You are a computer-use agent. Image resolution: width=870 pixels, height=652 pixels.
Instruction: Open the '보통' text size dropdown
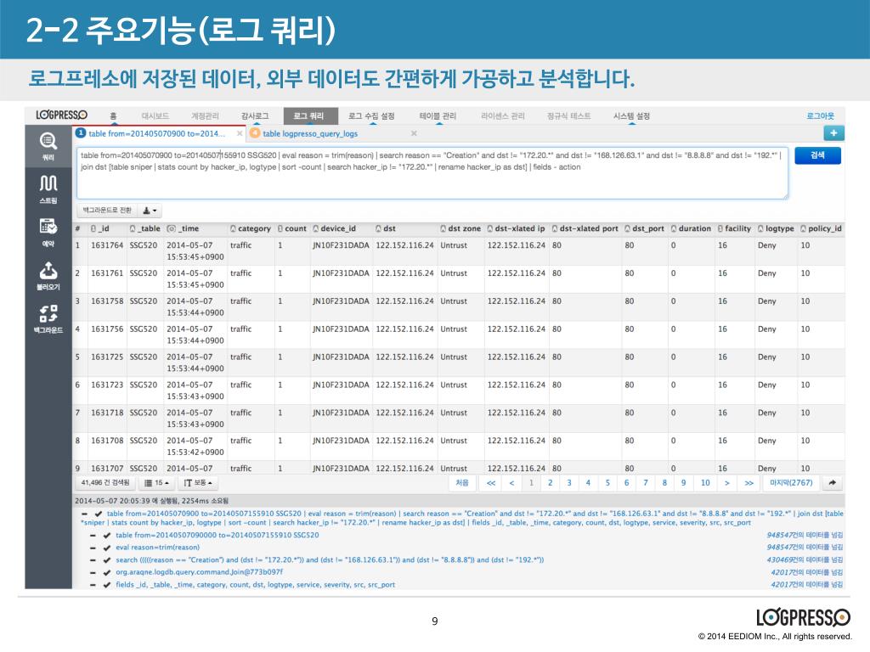(198, 483)
